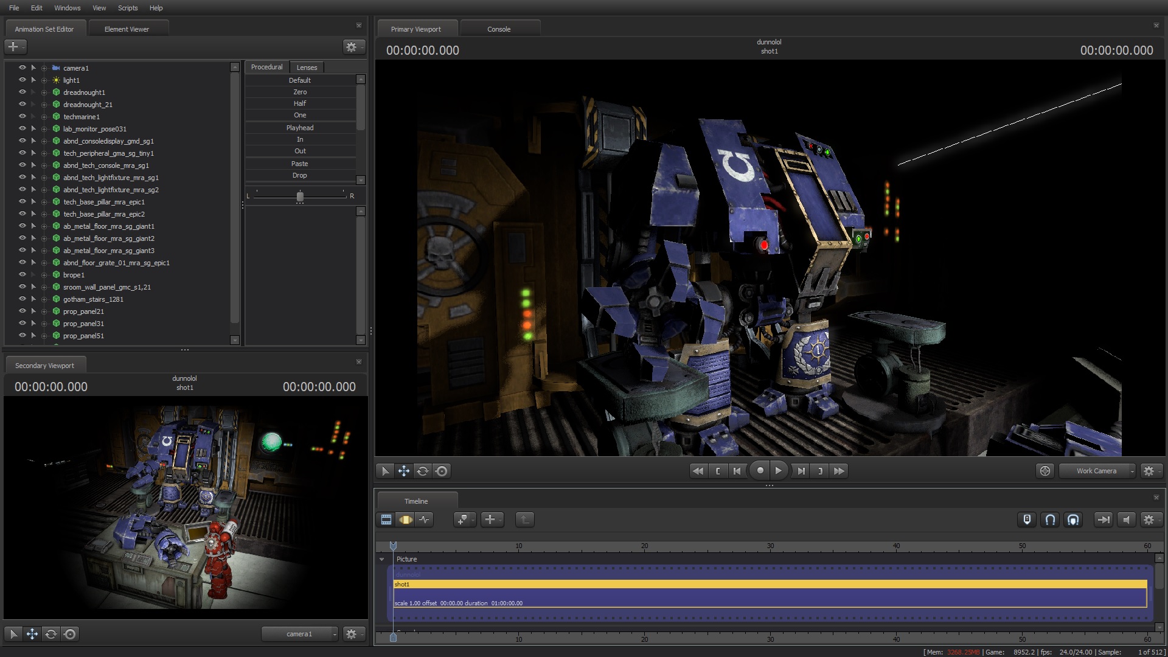Hide the camera1 animation set
Image resolution: width=1168 pixels, height=657 pixels.
pyautogui.click(x=23, y=68)
